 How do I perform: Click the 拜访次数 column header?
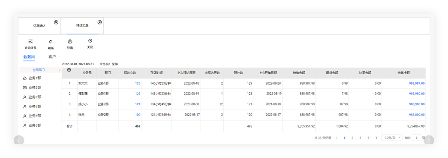[130, 73]
